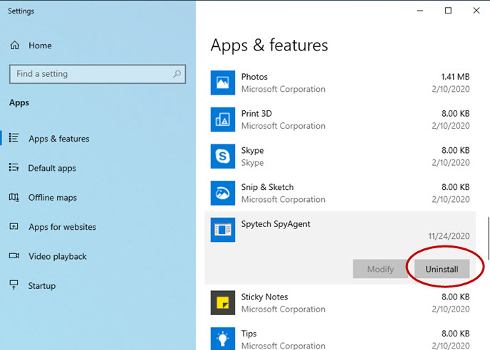The height and width of the screenshot is (350, 490).
Task: Select the Tips entry name
Action: 249,334
